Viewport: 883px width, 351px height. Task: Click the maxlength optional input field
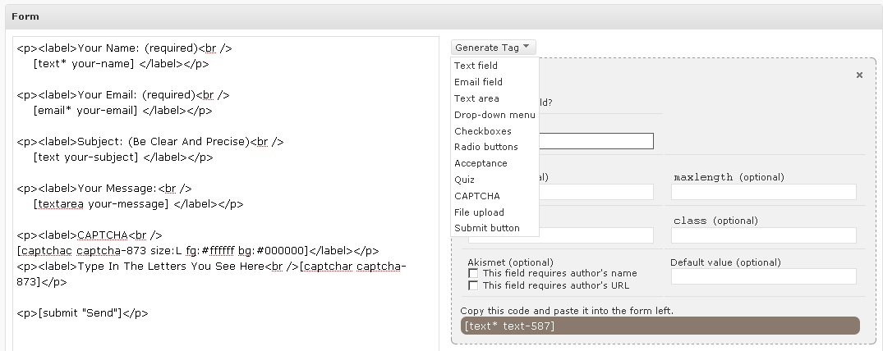click(x=763, y=192)
